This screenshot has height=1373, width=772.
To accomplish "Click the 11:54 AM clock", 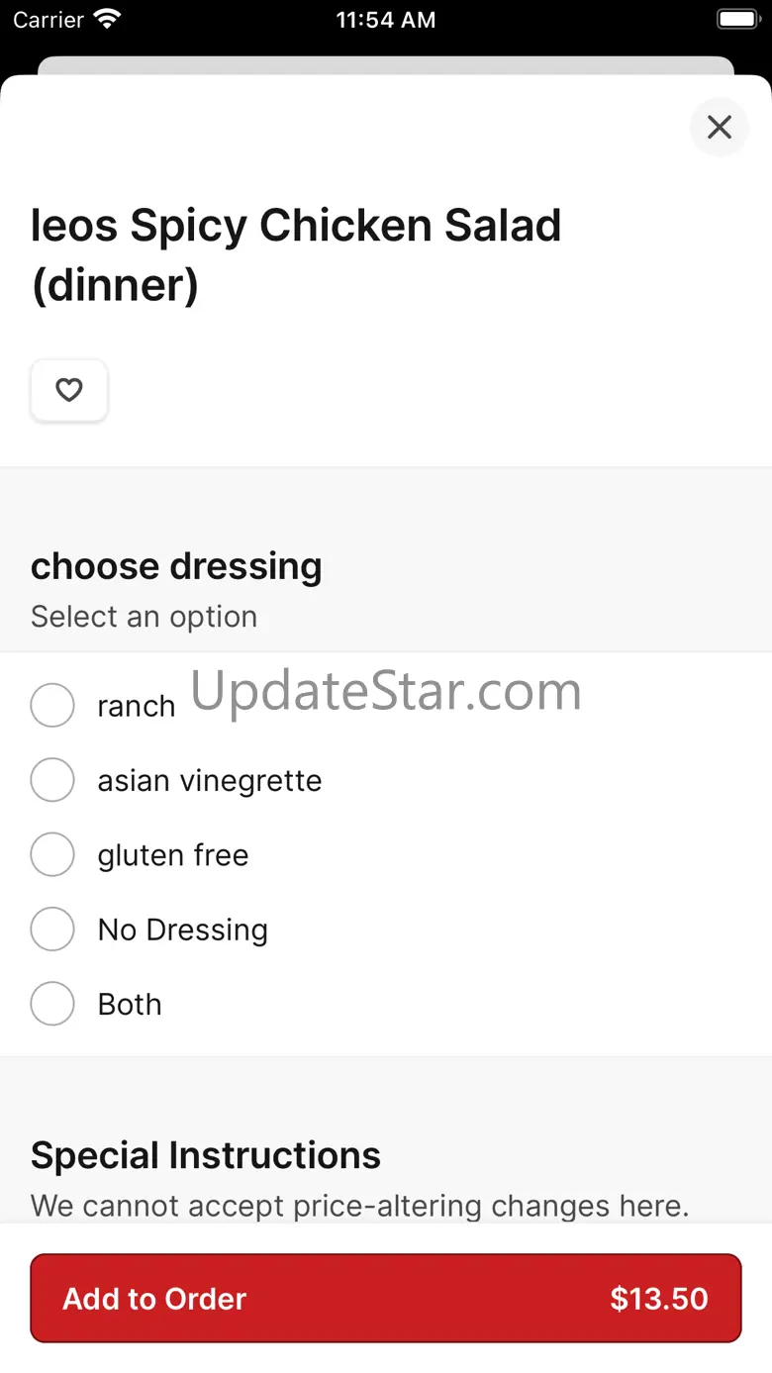I will click(x=385, y=20).
